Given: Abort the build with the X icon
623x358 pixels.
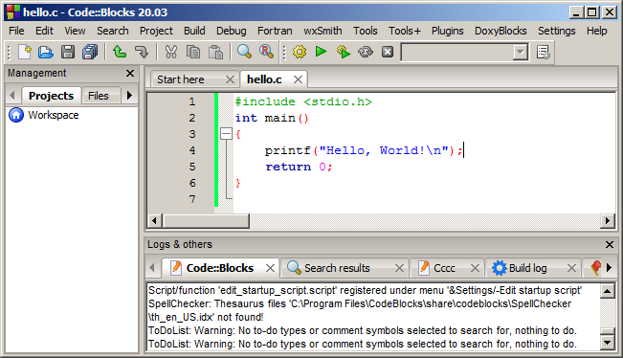Looking at the screenshot, I should [388, 52].
